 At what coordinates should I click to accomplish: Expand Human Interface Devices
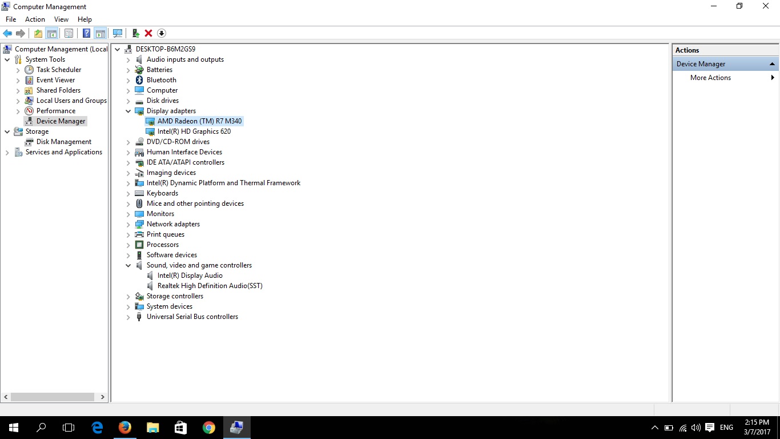128,152
